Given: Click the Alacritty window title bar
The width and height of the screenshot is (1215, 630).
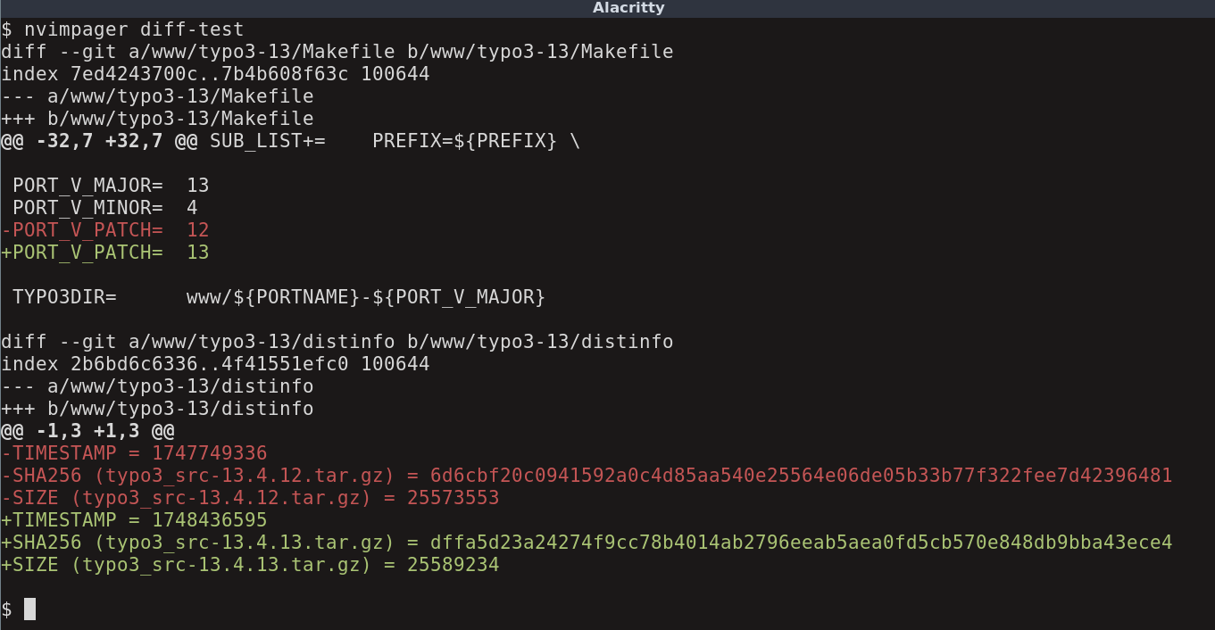Looking at the screenshot, I should tap(607, 8).
